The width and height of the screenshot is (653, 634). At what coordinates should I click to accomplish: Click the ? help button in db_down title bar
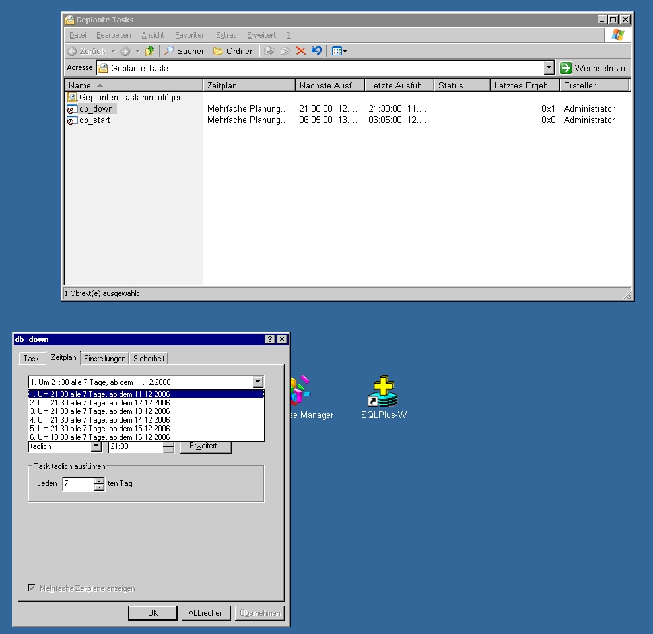coord(270,339)
